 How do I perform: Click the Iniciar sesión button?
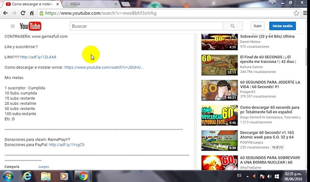pos(282,26)
